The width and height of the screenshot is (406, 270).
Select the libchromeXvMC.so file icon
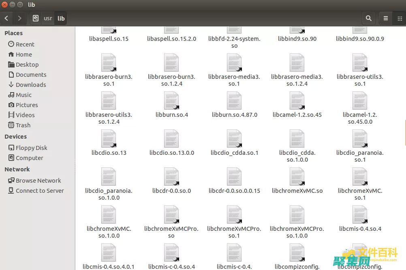[x=297, y=177]
